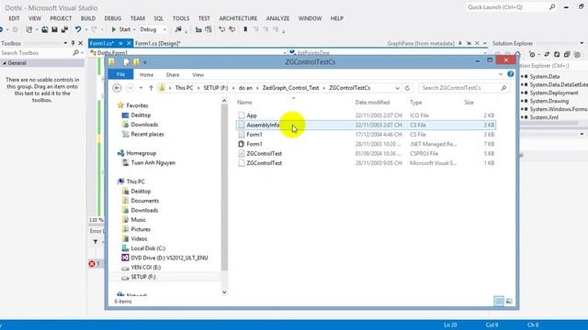Click the Solution Explorer sync icon
588x330 pixels.
547,55
